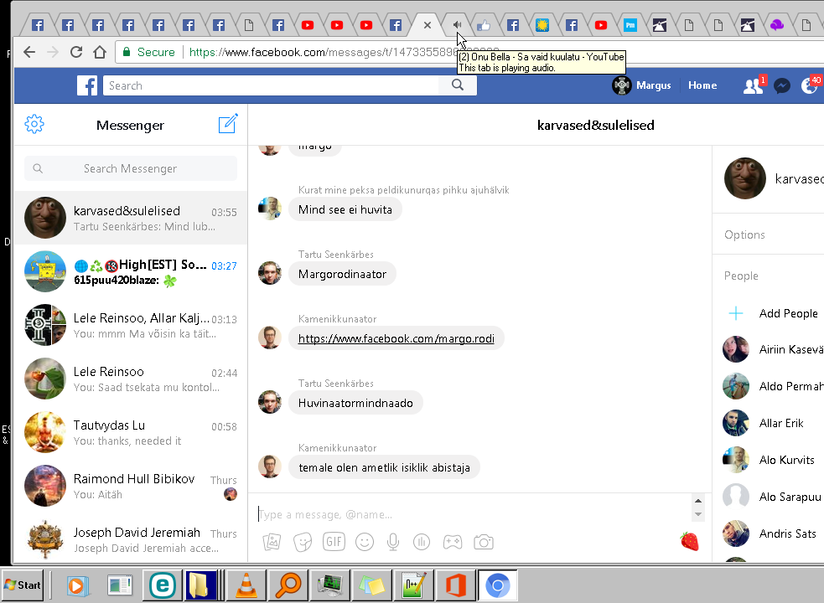Record a voice clip with microphone icon
Image resolution: width=824 pixels, height=603 pixels.
393,542
